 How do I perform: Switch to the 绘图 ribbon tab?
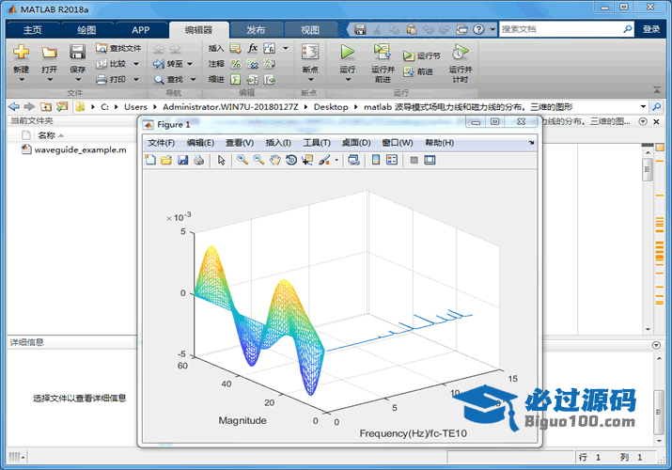pyautogui.click(x=86, y=30)
